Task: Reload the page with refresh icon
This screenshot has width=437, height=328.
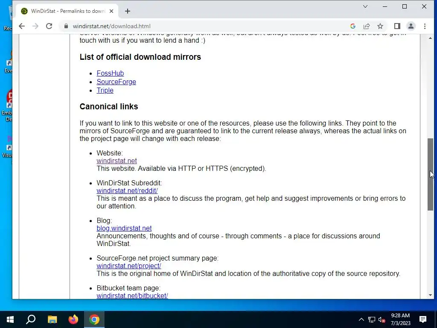Action: pos(49,26)
